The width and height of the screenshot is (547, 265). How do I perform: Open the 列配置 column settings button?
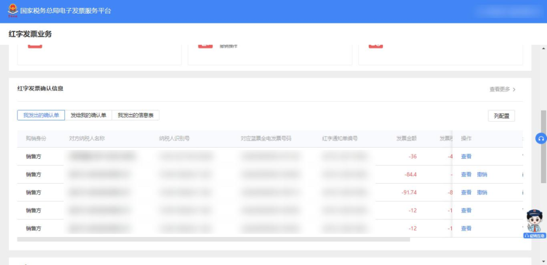point(501,116)
